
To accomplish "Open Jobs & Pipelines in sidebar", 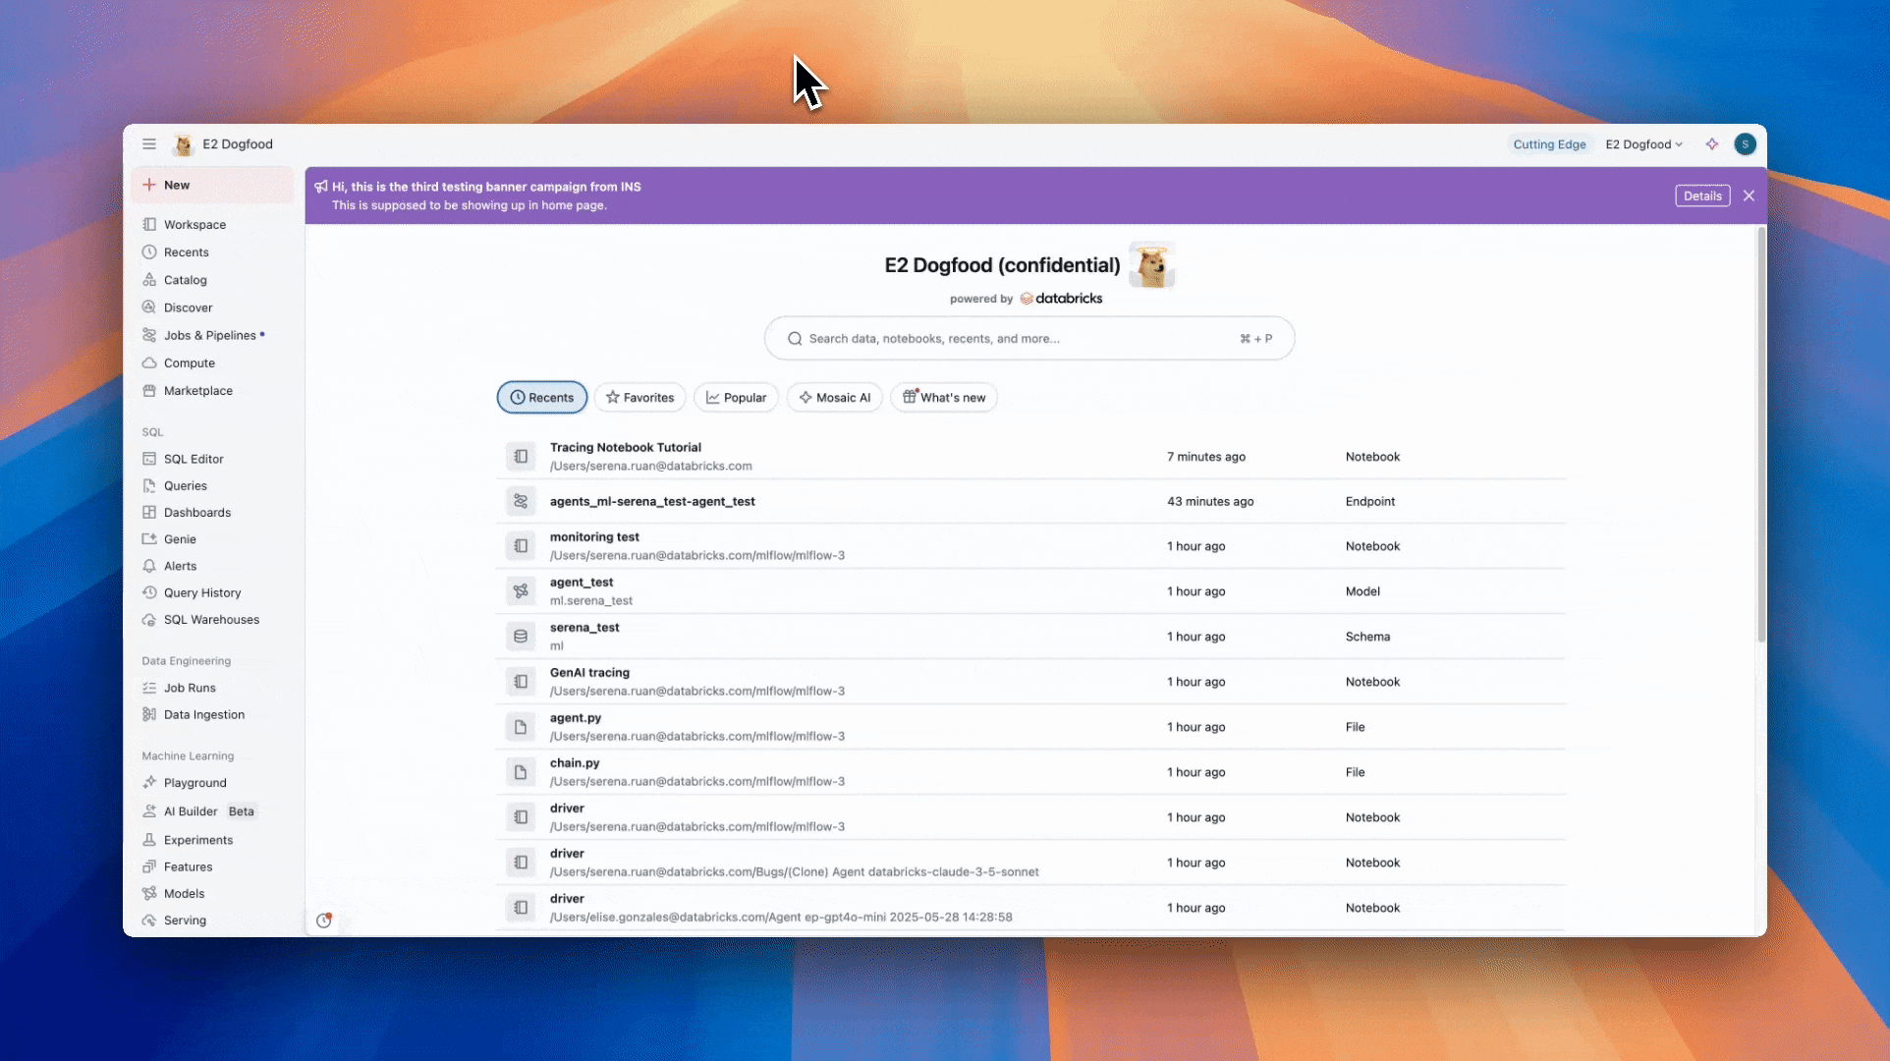I will (209, 335).
